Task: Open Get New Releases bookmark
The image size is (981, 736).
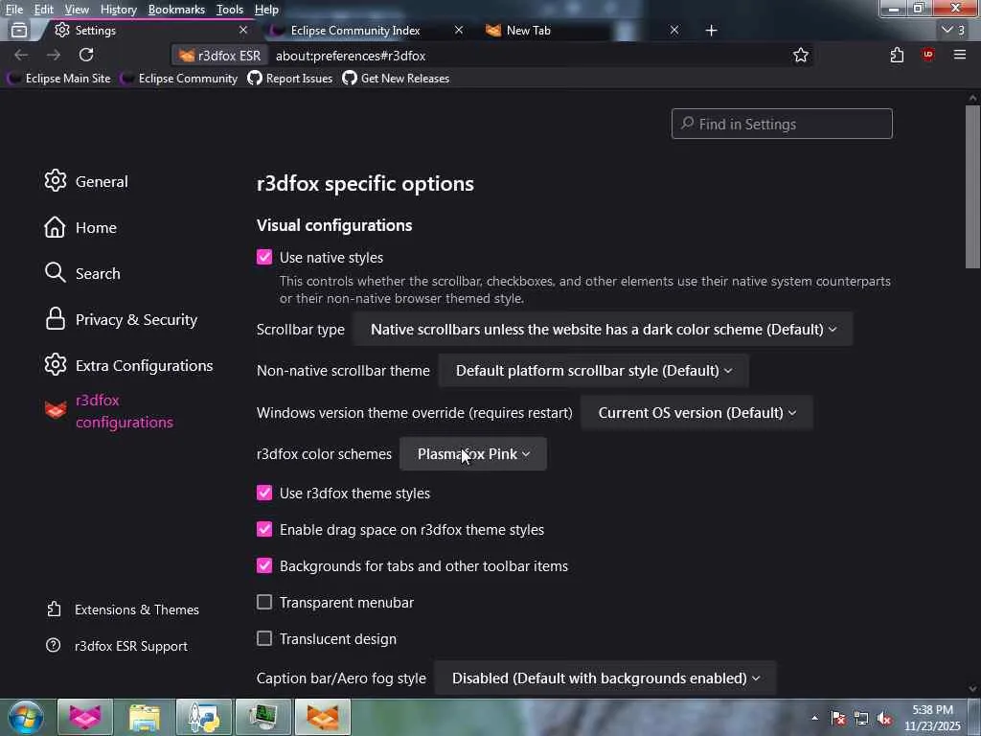Action: tap(396, 79)
